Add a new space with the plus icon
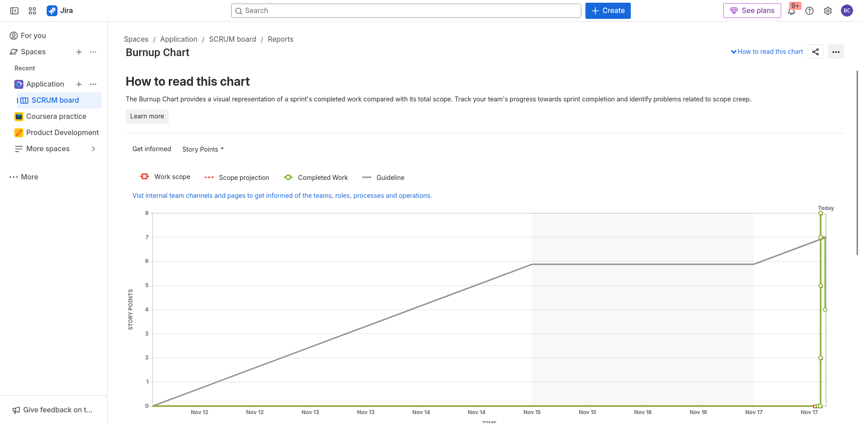The height and width of the screenshot is (424, 862). pos(79,52)
